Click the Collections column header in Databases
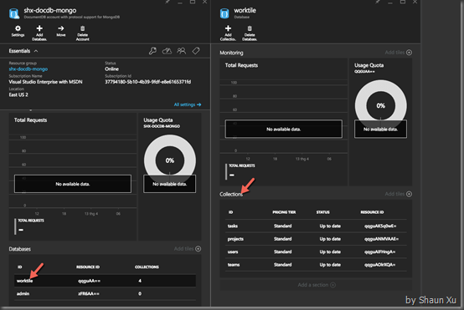This screenshot has height=310, width=464. click(147, 267)
